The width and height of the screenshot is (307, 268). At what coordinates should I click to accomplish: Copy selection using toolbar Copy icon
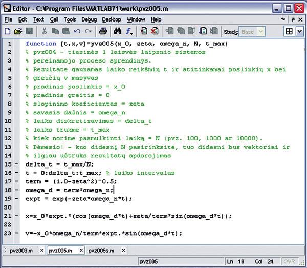(55, 31)
